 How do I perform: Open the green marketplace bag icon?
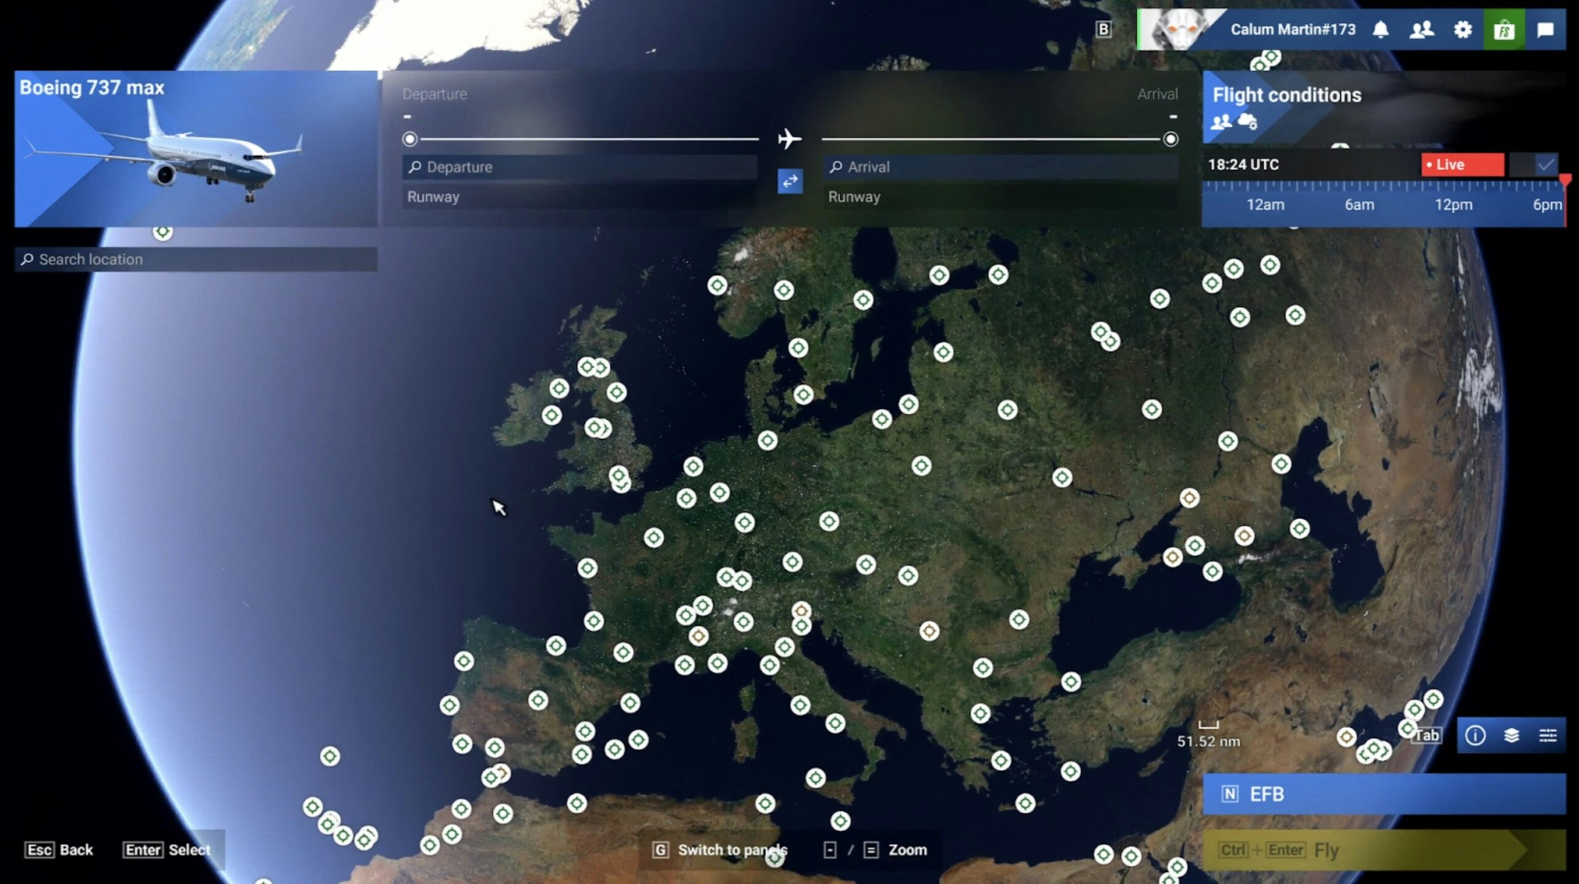(1504, 29)
